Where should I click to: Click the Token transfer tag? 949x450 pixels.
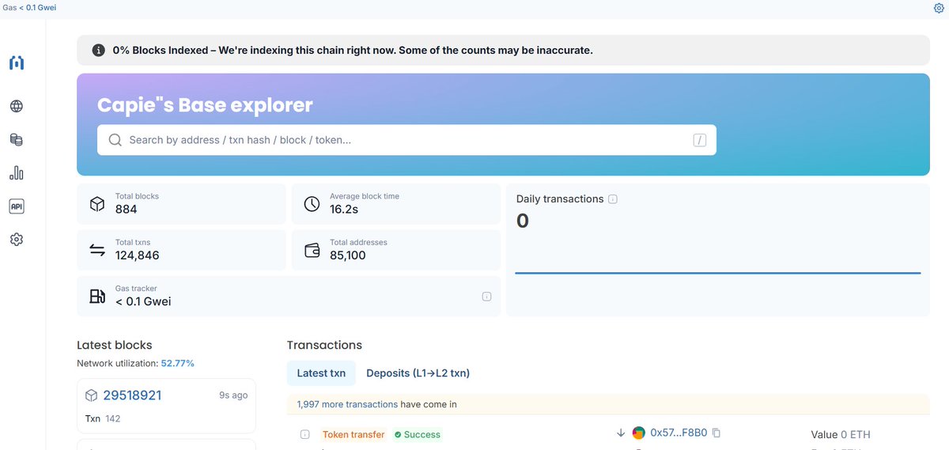[x=354, y=434]
